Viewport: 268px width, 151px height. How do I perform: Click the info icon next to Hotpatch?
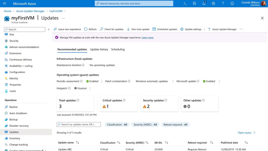(69, 88)
